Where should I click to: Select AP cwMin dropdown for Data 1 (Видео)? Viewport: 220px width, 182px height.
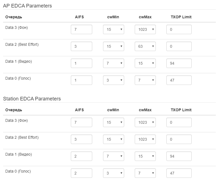coord(113,63)
